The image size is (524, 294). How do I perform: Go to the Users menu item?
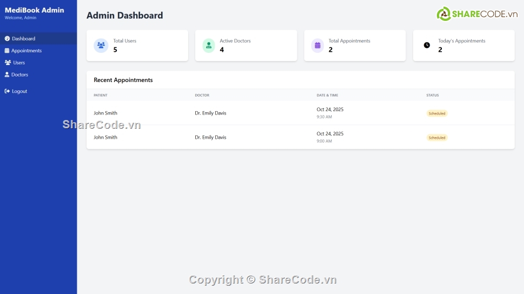click(x=19, y=63)
